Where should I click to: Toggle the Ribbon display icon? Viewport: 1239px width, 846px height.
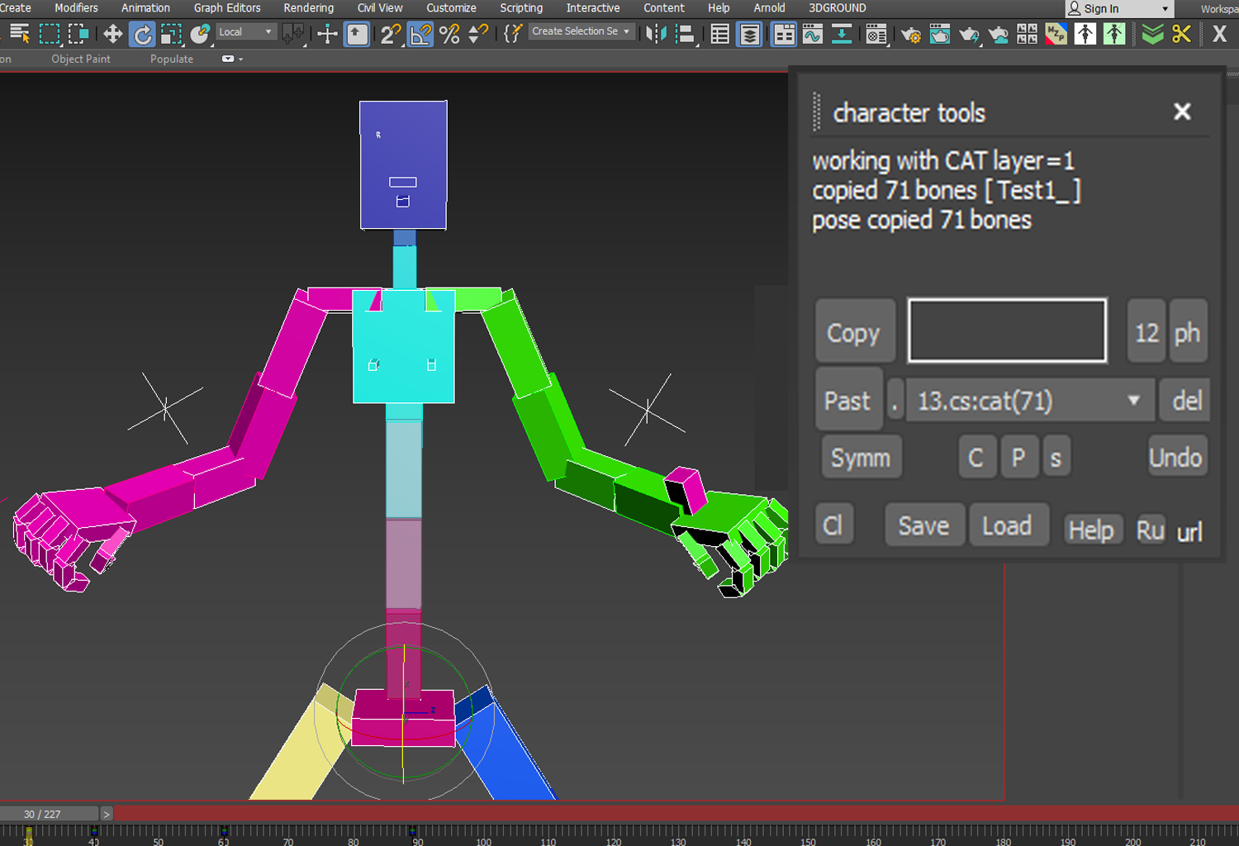pos(783,34)
